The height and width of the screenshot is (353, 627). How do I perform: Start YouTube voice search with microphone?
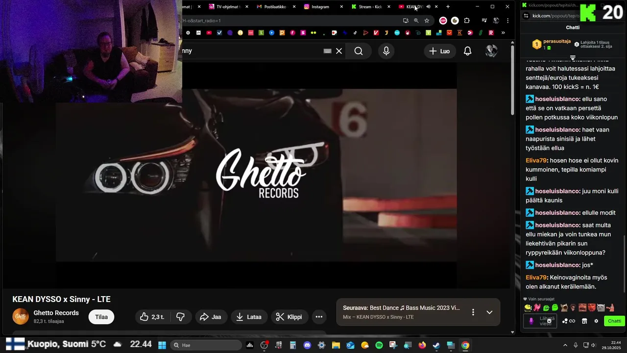[386, 51]
